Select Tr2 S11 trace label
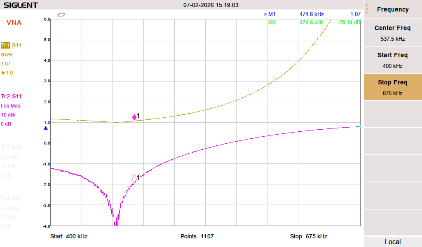Screen dimensions: 422x247 [x=11, y=96]
